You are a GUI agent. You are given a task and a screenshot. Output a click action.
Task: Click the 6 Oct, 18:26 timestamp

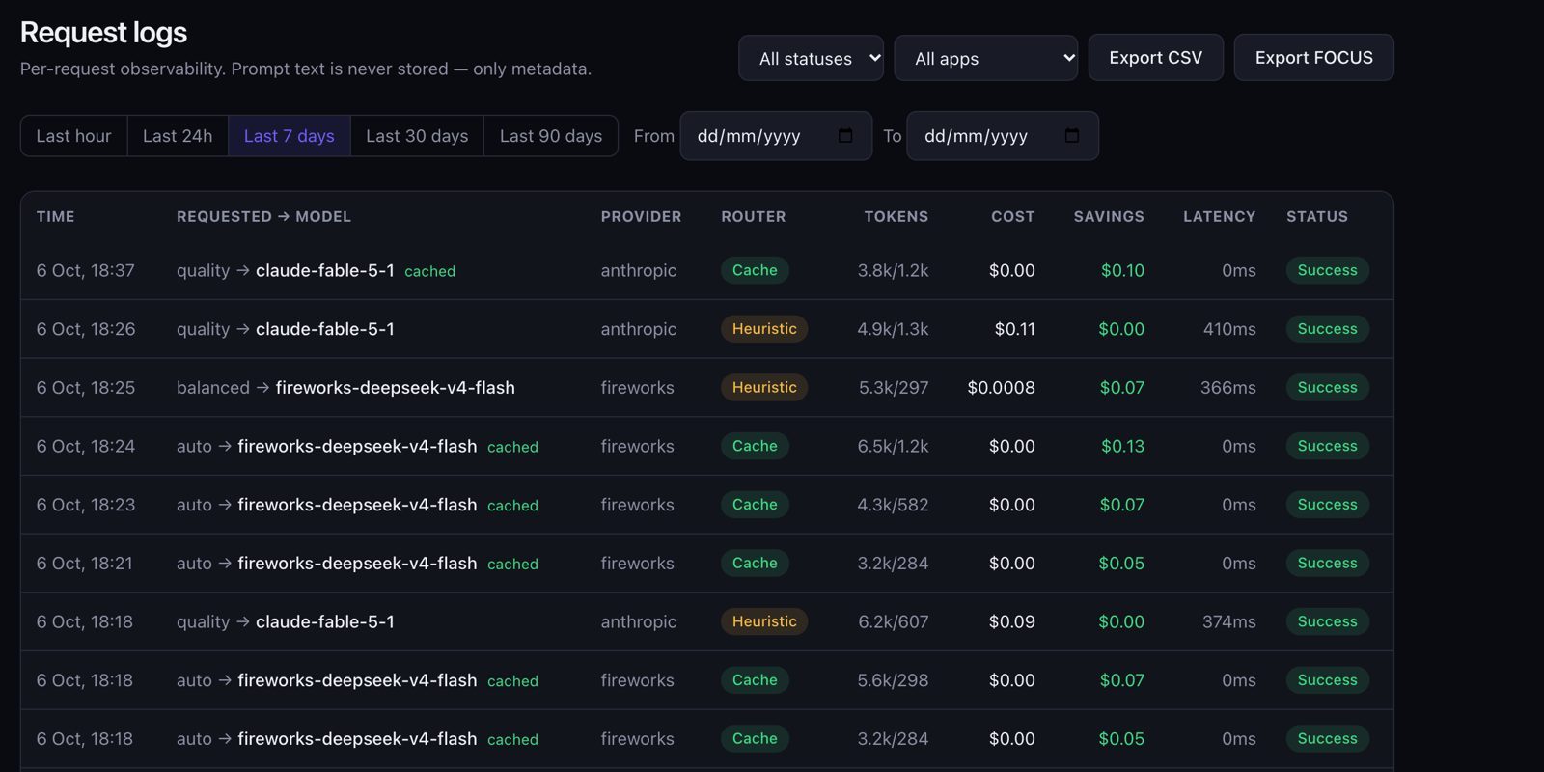click(x=86, y=329)
